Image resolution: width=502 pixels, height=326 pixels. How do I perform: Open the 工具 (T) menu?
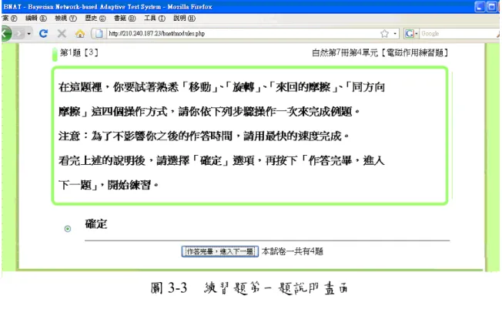tap(155, 18)
